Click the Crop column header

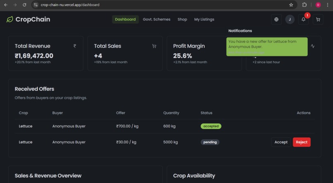tap(24, 113)
